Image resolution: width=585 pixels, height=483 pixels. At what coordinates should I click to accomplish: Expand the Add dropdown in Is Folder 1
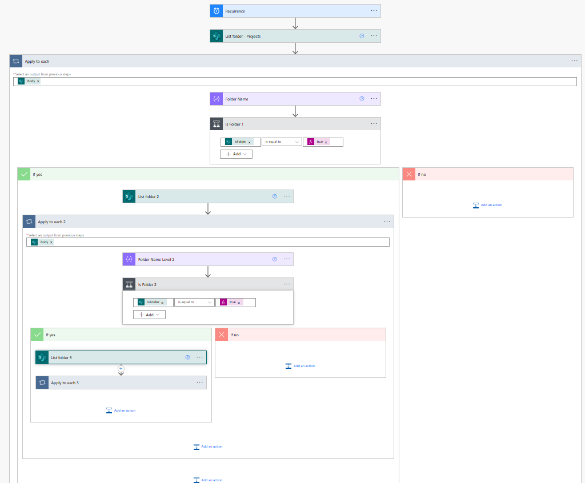pyautogui.click(x=236, y=154)
